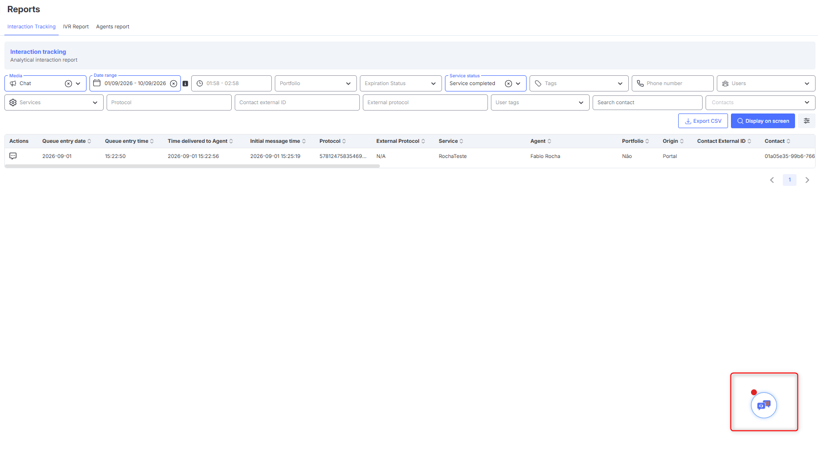
Task: Clear the Service completed status filter
Action: [x=508, y=84]
